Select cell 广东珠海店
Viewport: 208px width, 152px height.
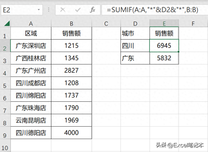[31, 108]
